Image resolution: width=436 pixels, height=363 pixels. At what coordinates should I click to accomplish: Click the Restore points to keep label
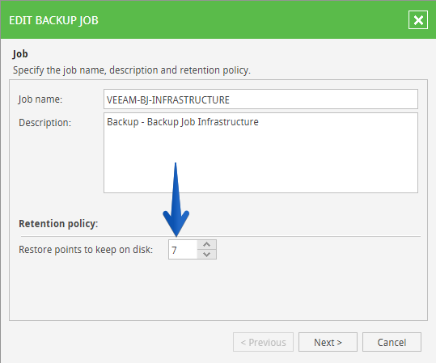pos(86,250)
